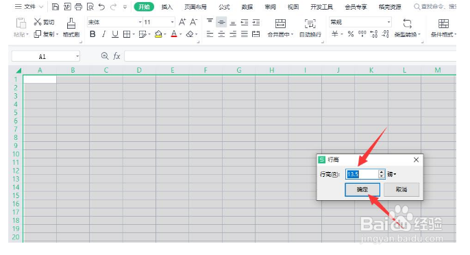The image size is (470, 255).
Task: Redo the last undone action
Action: [113, 7]
